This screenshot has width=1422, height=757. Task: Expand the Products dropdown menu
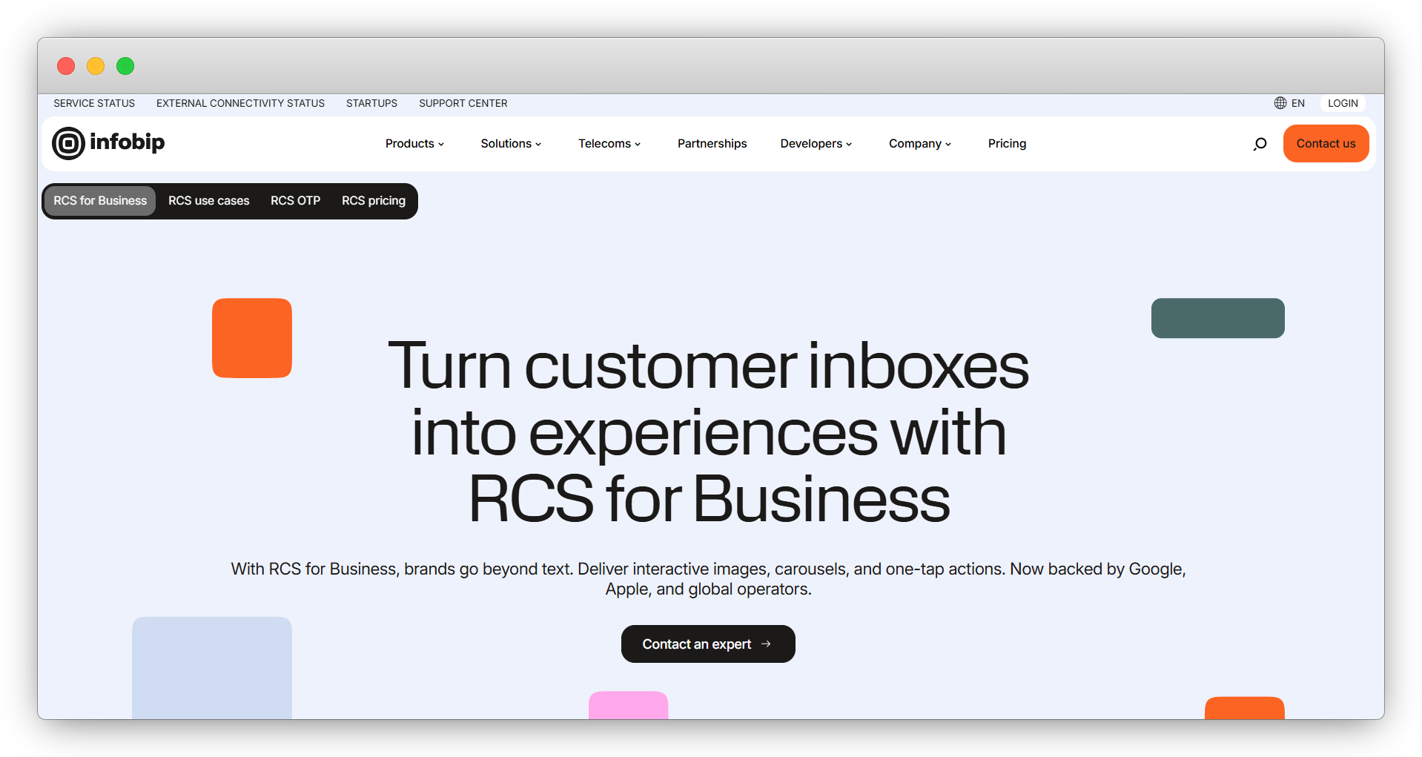tap(414, 144)
